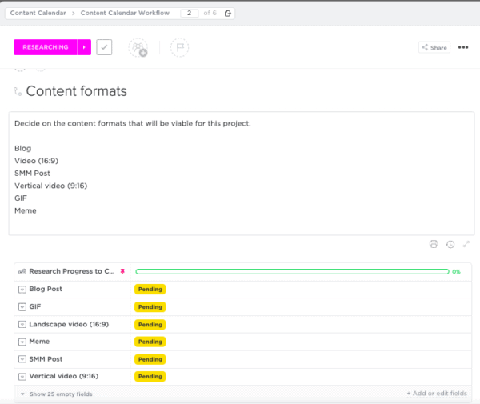The image size is (480, 404).
Task: Set priority with the flag icon
Action: (x=180, y=47)
